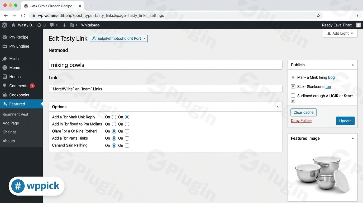363x203 pixels.
Task: Collapse the Featured Image panel
Action: [x=353, y=138]
